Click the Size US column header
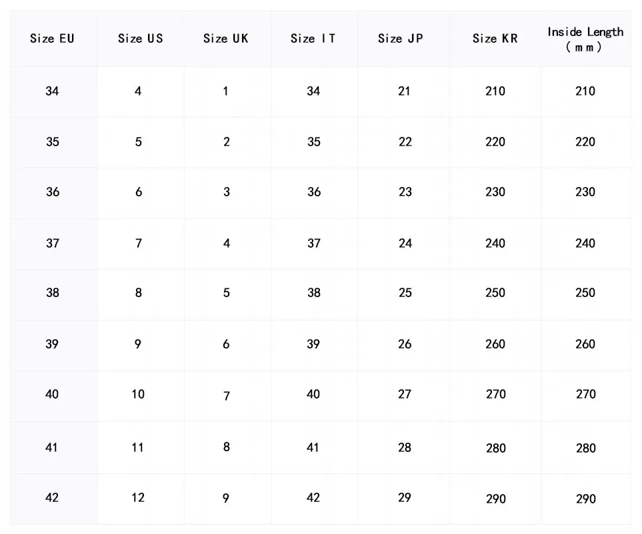 (140, 39)
